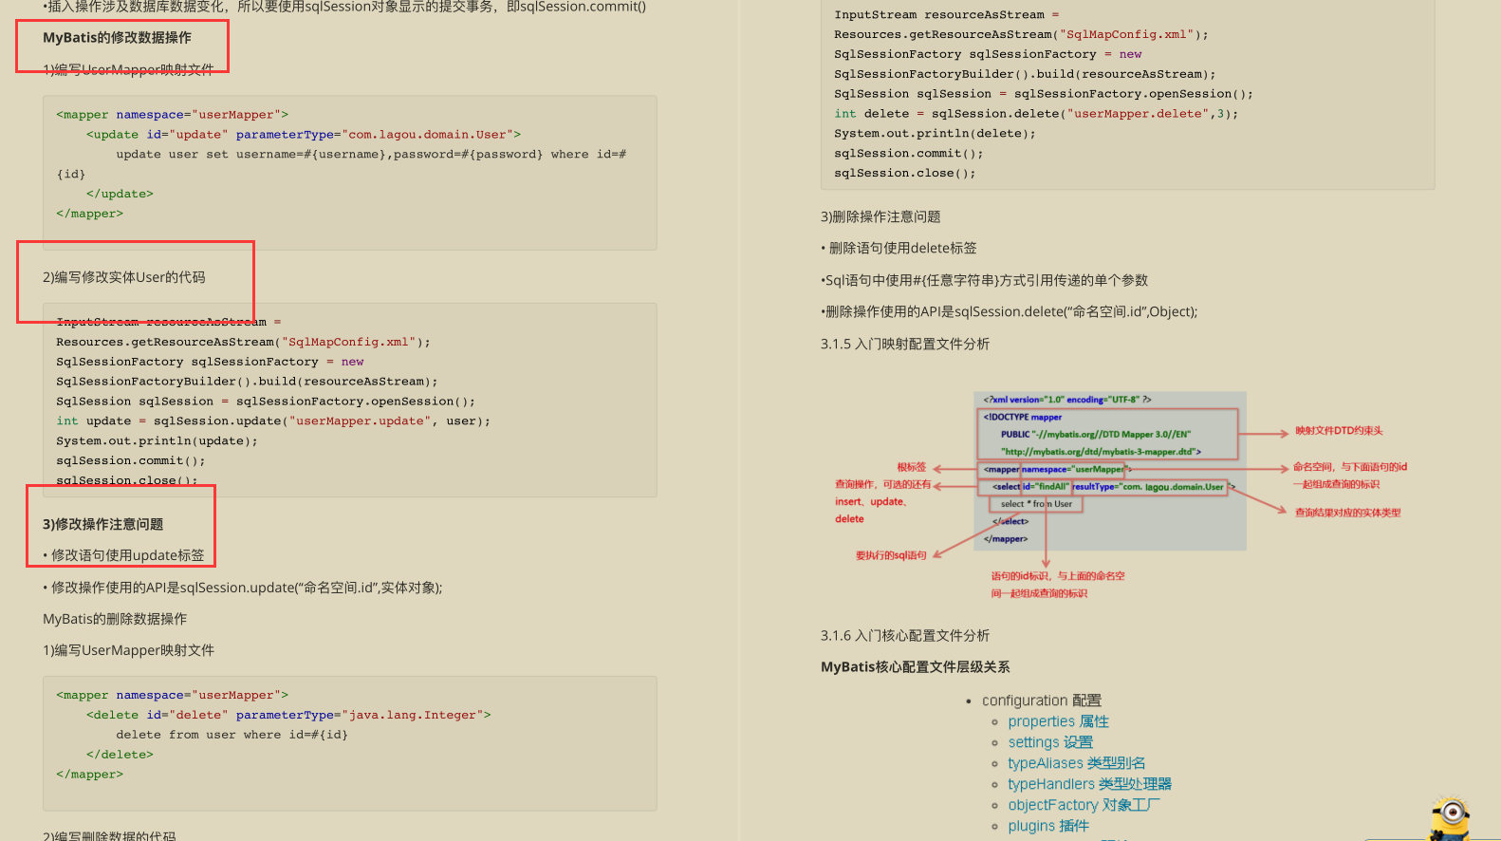Click the top line about sqlSession.commit() 提交事务
The width and height of the screenshot is (1501, 841).
click(344, 7)
